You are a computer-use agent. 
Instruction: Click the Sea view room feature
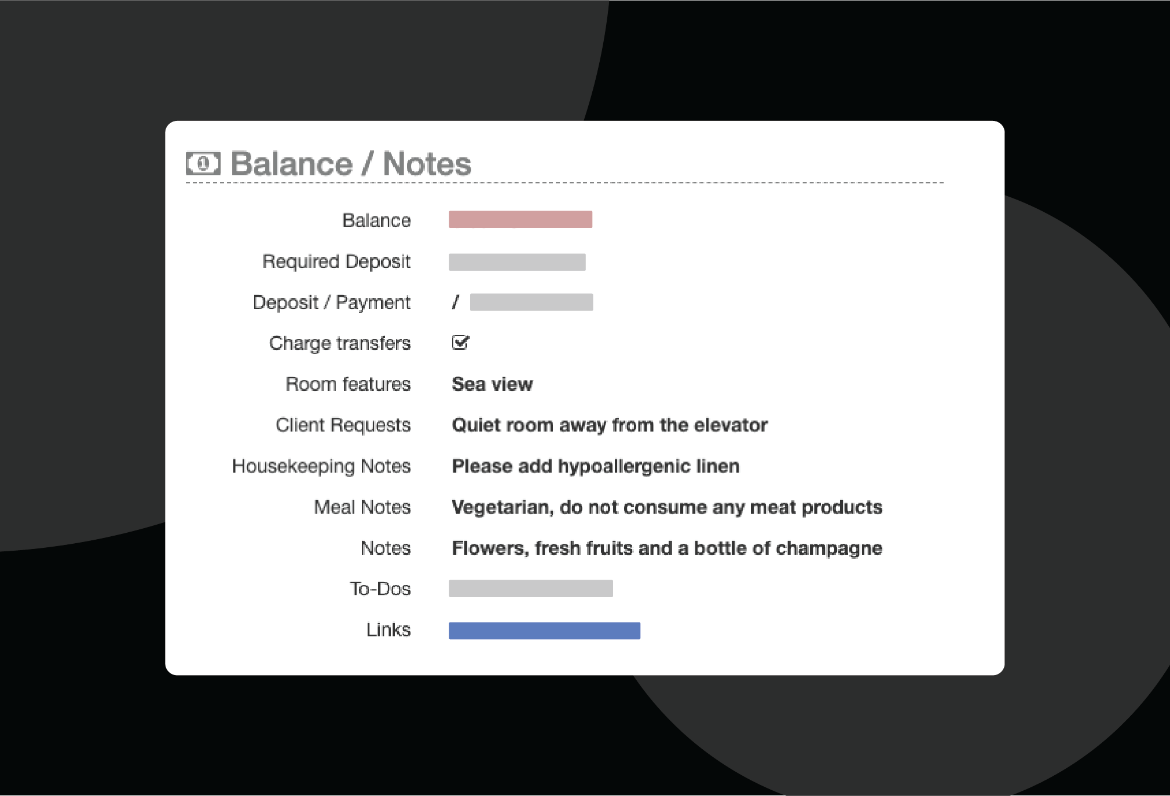pos(492,385)
